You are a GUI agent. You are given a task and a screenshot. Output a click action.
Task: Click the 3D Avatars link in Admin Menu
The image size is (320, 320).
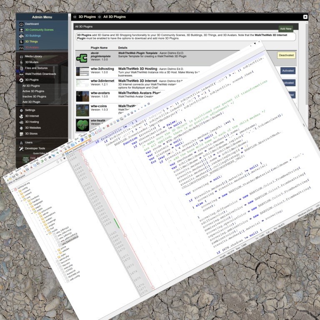tap(32, 47)
